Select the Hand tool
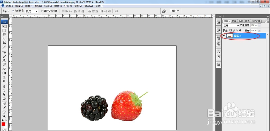Screen dimensions: 270x131 (x=4, y=112)
